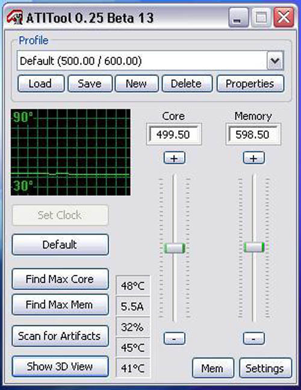Viewport: 301px width, 390px height.
Task: Open the Settings dialog
Action: click(265, 368)
